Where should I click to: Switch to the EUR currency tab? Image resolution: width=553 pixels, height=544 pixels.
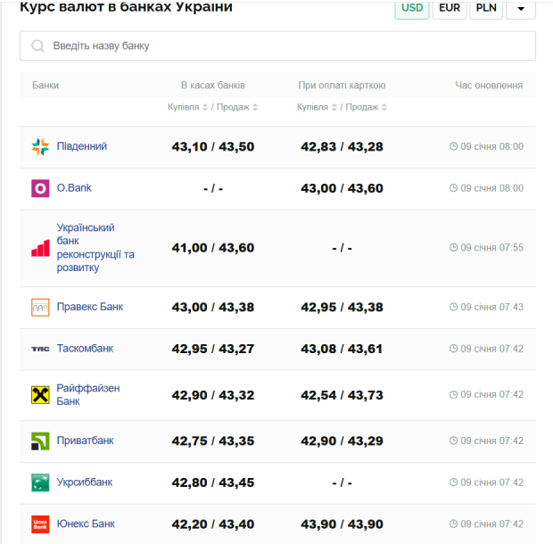point(449,9)
